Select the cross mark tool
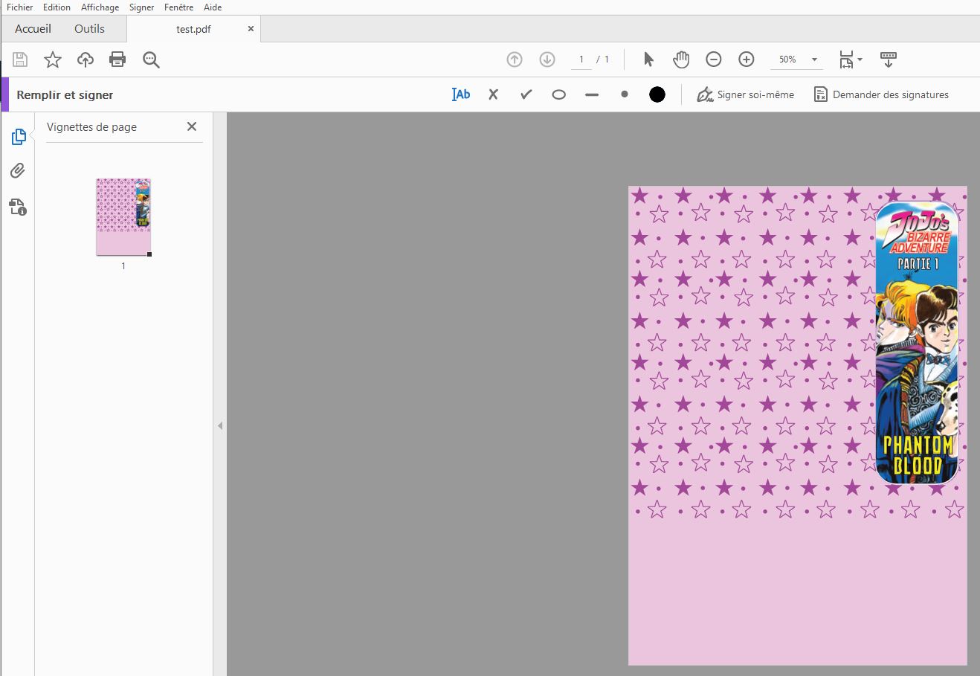980x676 pixels. (494, 94)
